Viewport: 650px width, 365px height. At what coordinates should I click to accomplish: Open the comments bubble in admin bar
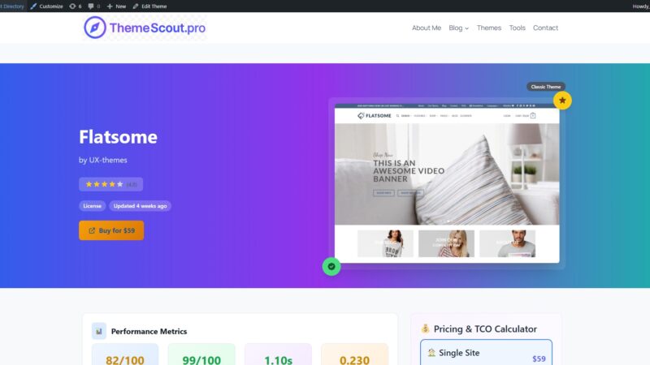94,6
